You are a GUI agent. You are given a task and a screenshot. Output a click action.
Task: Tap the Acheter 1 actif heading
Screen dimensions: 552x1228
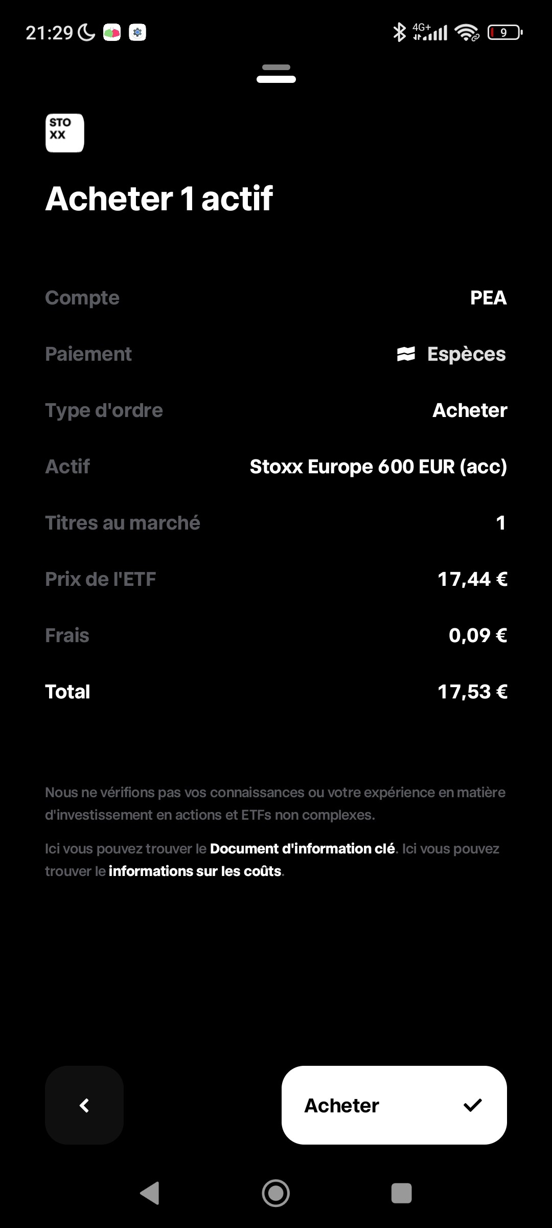[x=159, y=199]
